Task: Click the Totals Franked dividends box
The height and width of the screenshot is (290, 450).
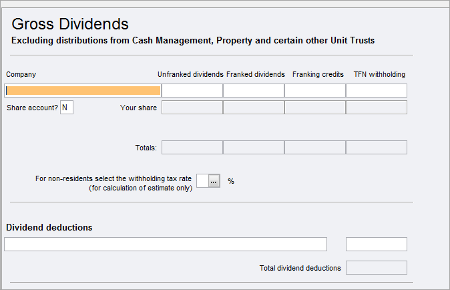Action: 254,148
